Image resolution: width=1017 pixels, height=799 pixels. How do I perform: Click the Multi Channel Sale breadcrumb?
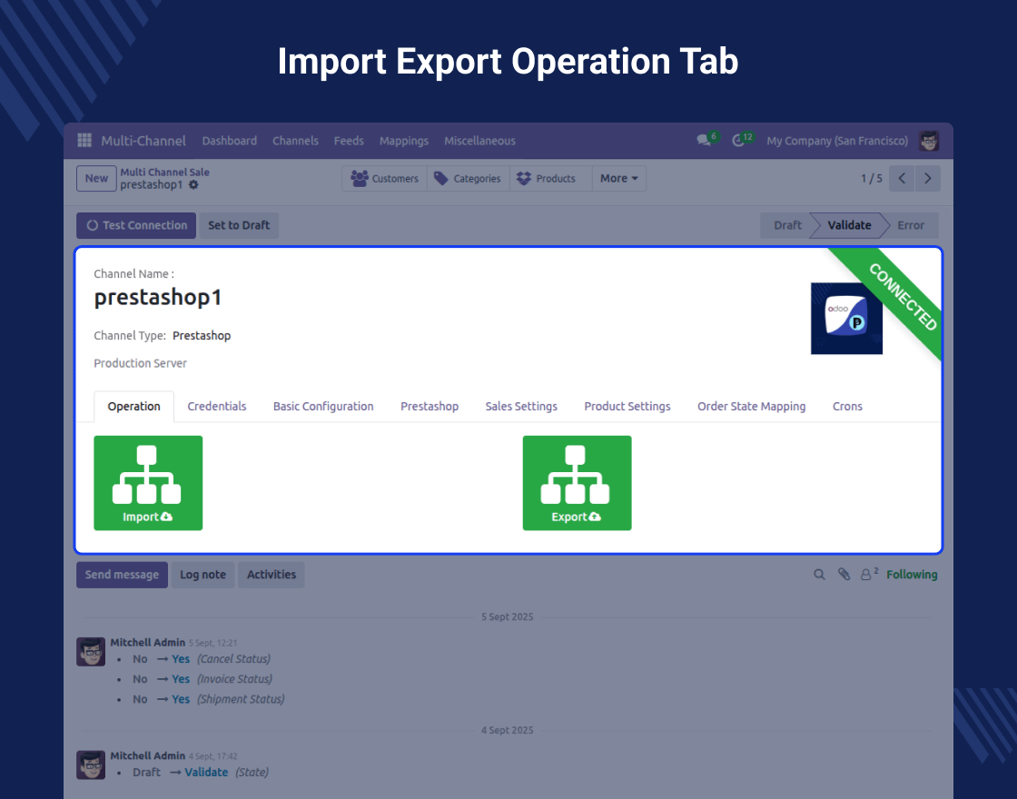(164, 172)
